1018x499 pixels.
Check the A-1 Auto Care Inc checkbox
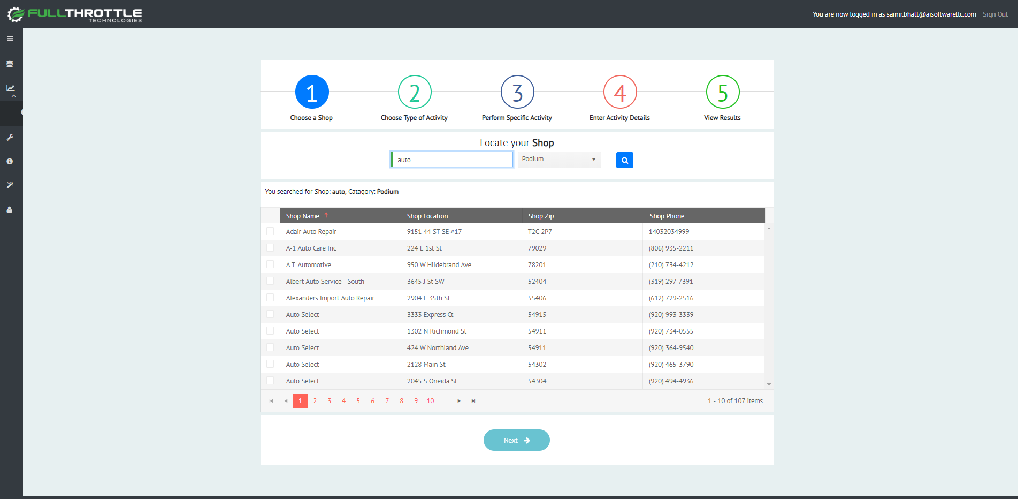pyautogui.click(x=270, y=248)
